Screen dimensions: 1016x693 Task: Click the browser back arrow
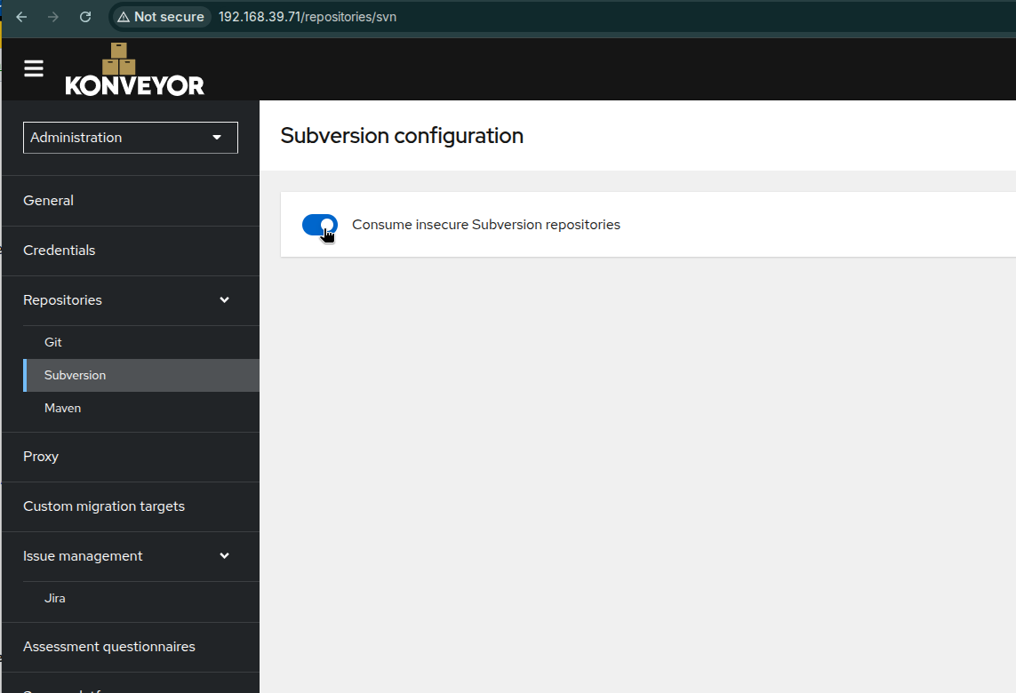[22, 17]
